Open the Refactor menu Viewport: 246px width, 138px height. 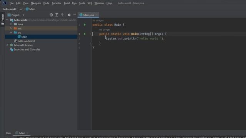[x=57, y=3]
